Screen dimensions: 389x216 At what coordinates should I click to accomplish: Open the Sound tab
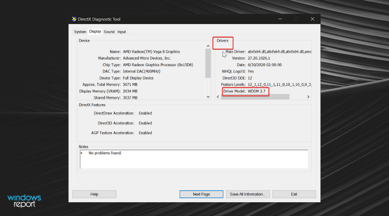click(109, 32)
